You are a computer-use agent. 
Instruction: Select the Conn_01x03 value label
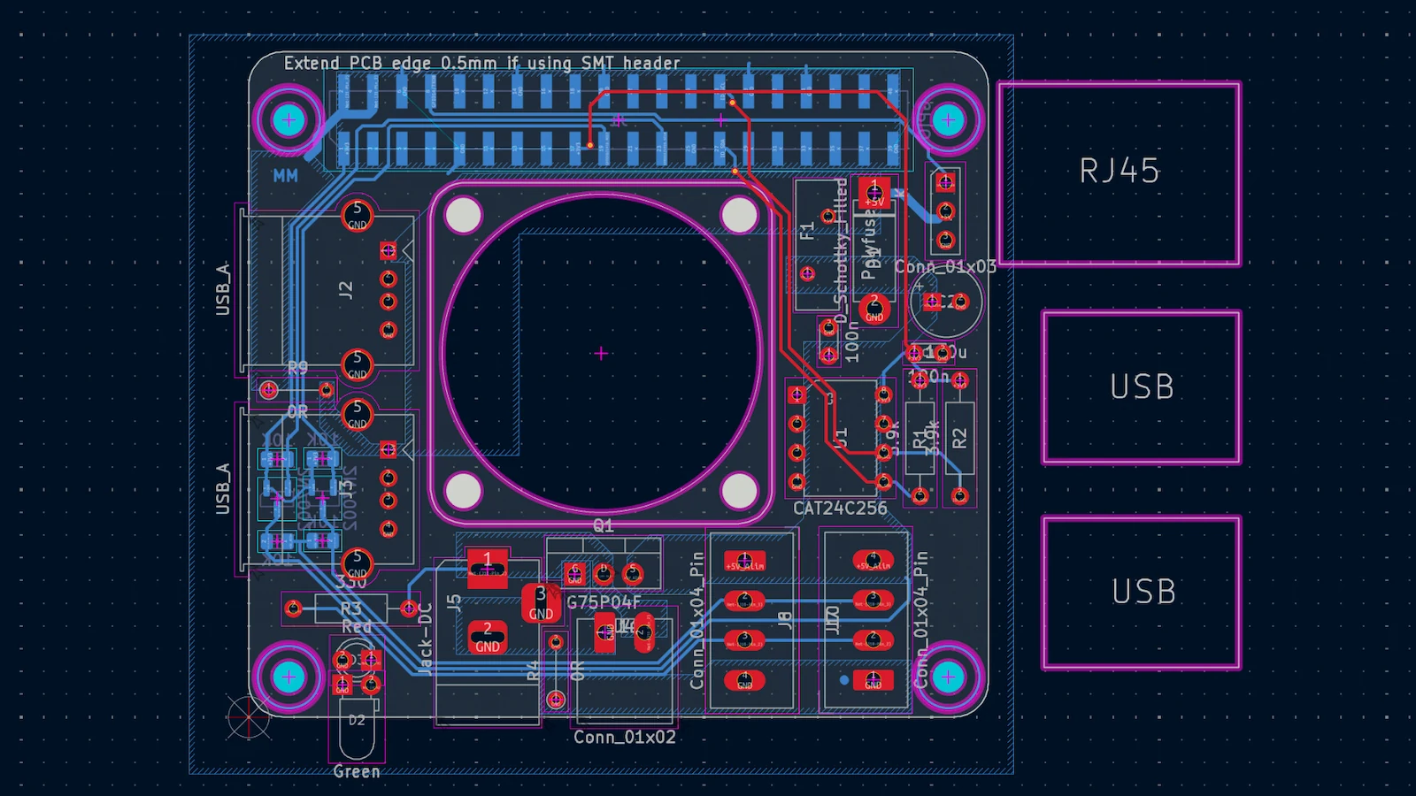tap(945, 266)
